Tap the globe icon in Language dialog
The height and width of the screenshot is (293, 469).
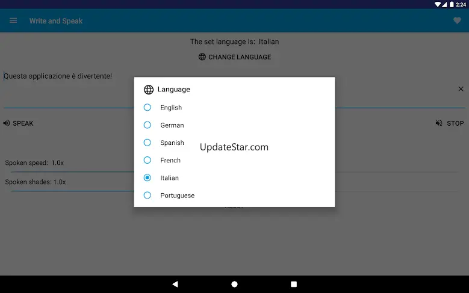[x=149, y=90]
